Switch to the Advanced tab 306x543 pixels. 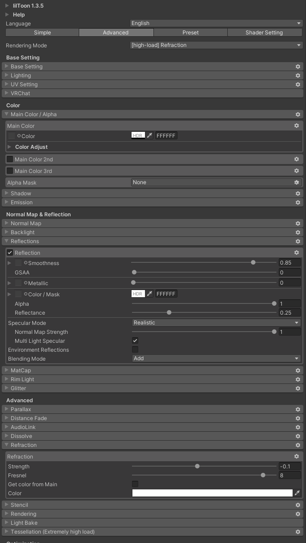(x=116, y=33)
